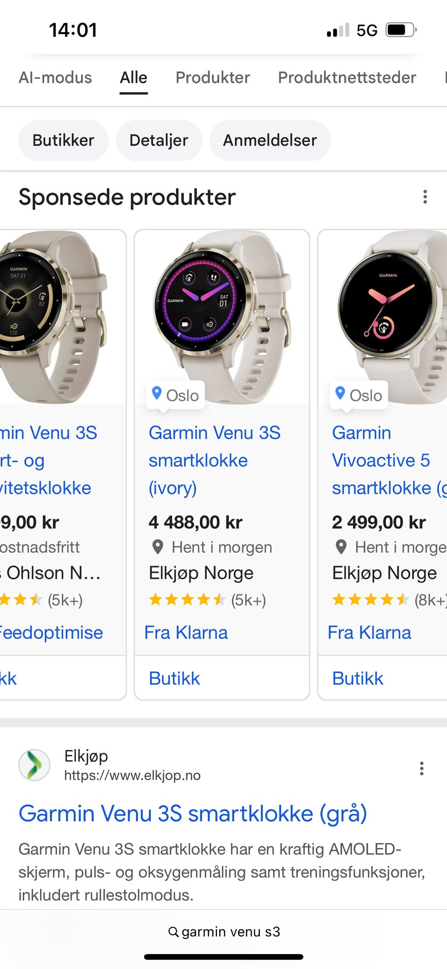The width and height of the screenshot is (447, 969).
Task: Tap the pickup pin beside Hent i morgen
Action: coord(158,547)
